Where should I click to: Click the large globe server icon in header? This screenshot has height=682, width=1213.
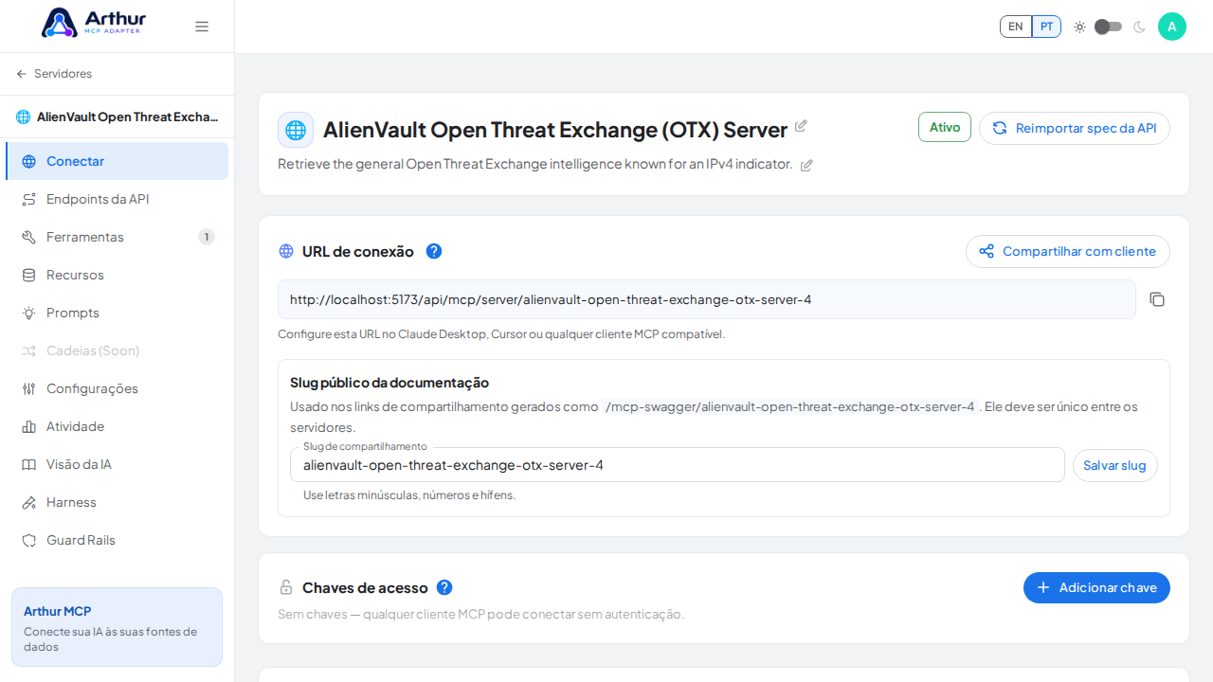pyautogui.click(x=296, y=130)
